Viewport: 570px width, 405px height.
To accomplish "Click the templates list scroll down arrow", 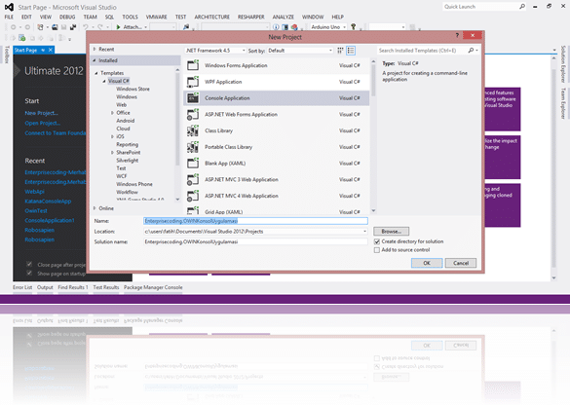I will pos(373,210).
